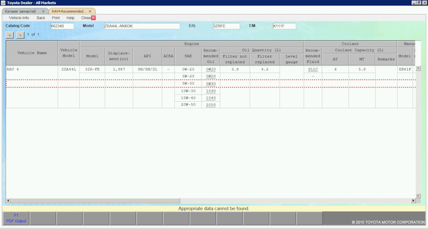
Task: Open the 5W20 recommended oil link
Action: pos(211,76)
